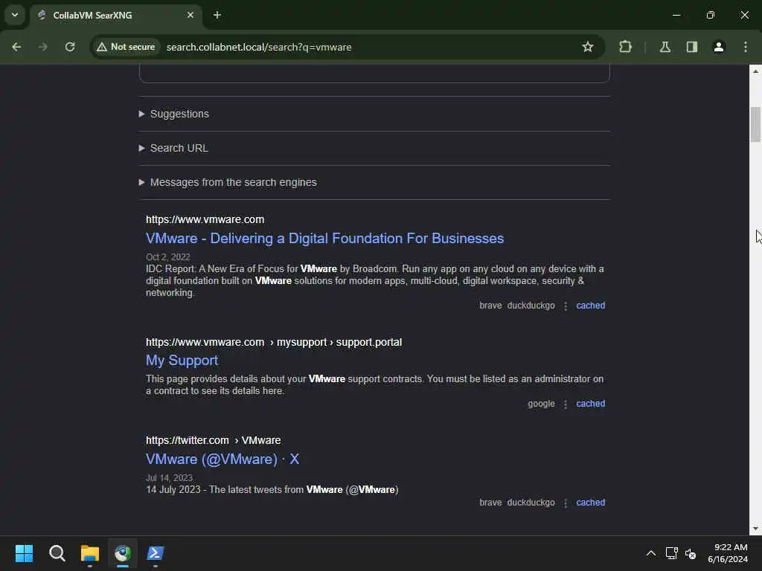Open the PowerShell taskbar icon

(x=156, y=553)
